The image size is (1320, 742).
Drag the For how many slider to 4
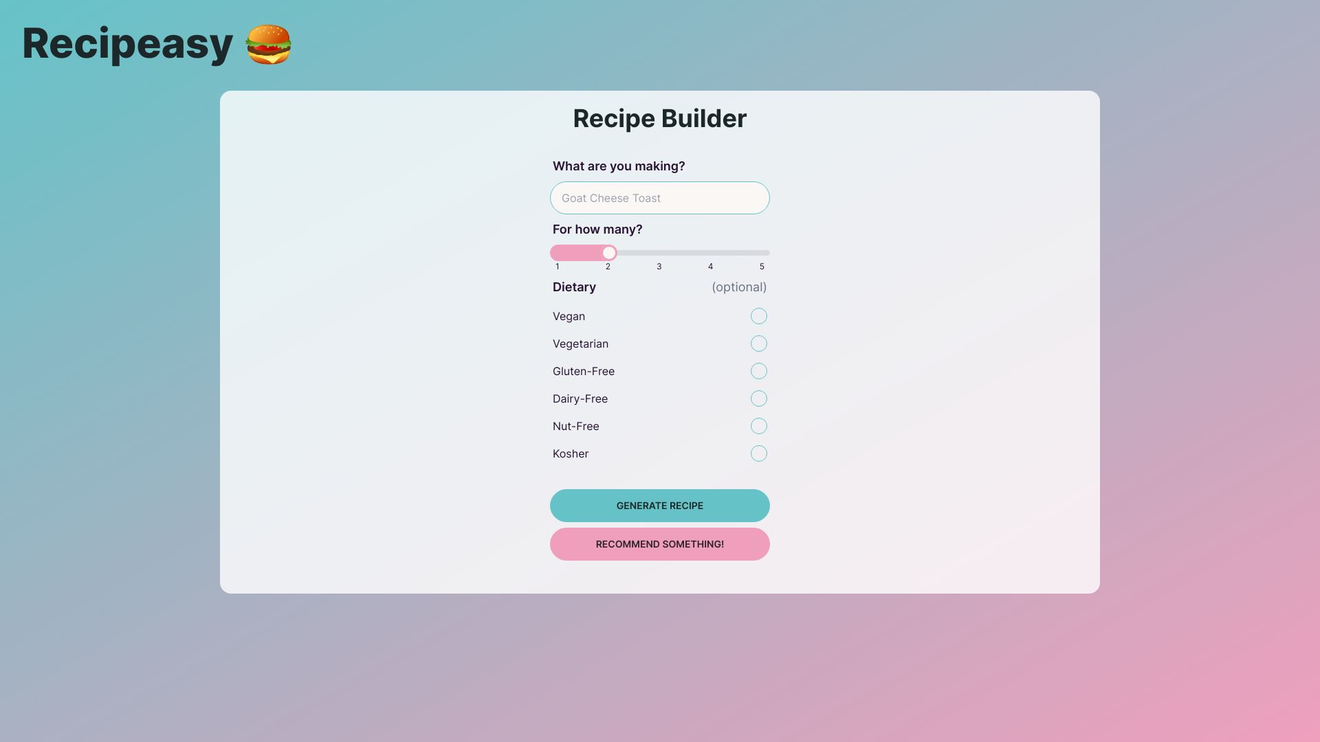711,254
